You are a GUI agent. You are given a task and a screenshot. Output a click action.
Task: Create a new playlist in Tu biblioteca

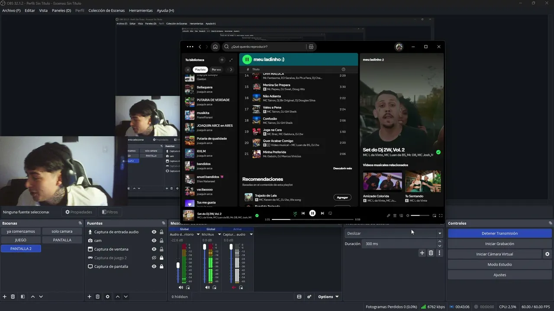[222, 60]
